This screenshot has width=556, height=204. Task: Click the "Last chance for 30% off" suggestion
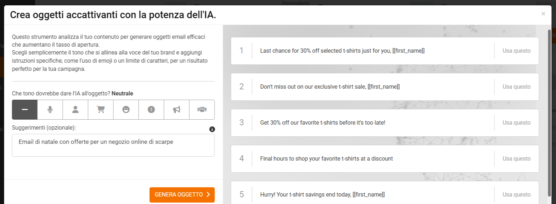pos(342,51)
